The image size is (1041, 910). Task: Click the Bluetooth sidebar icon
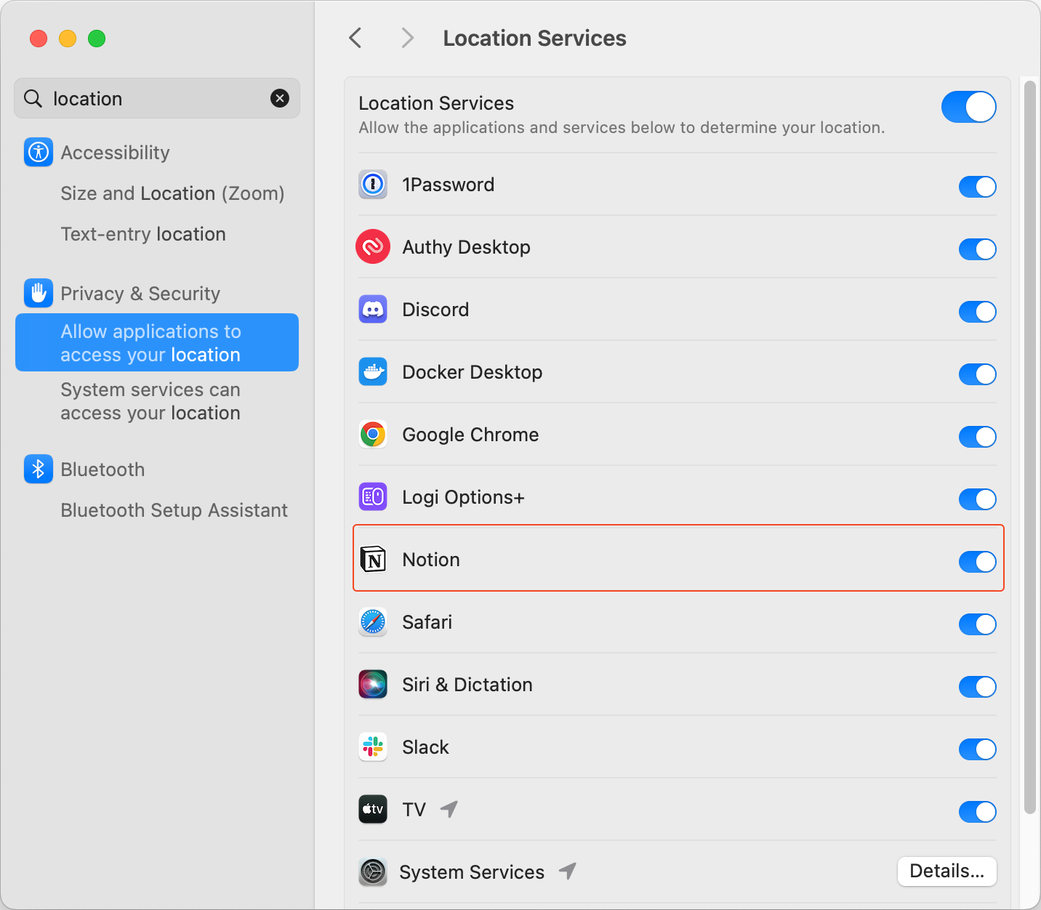coord(39,469)
